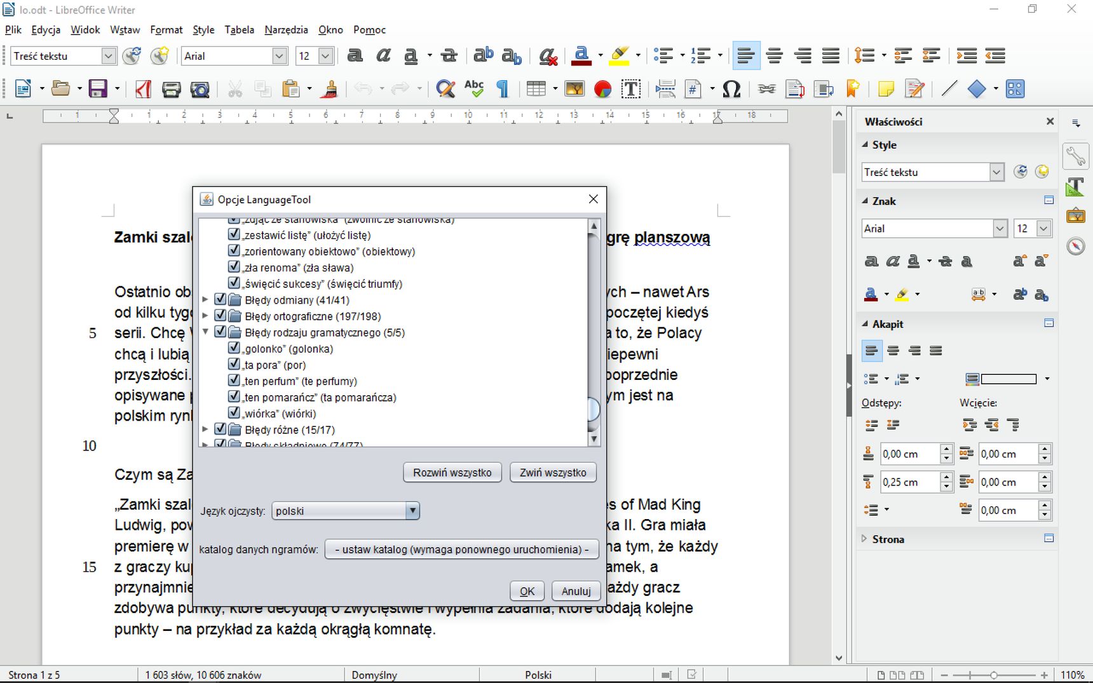
Task: Open the Narzędzia menu
Action: [286, 30]
